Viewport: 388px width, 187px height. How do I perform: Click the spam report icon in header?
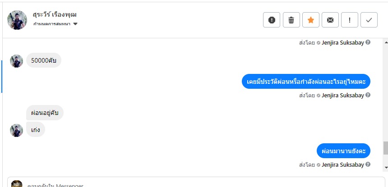(272, 20)
